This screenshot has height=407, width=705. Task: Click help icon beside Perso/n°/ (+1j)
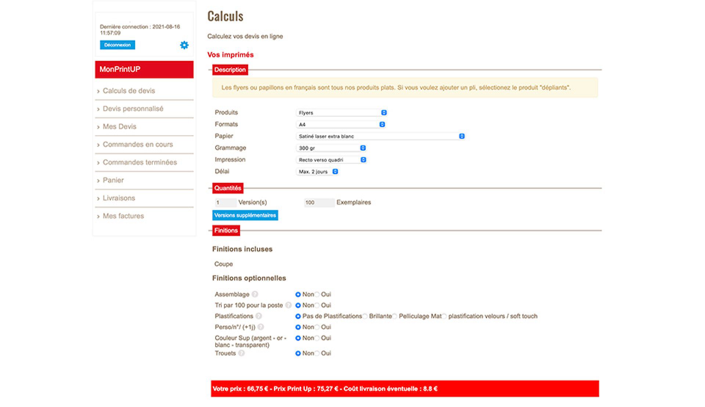point(261,327)
